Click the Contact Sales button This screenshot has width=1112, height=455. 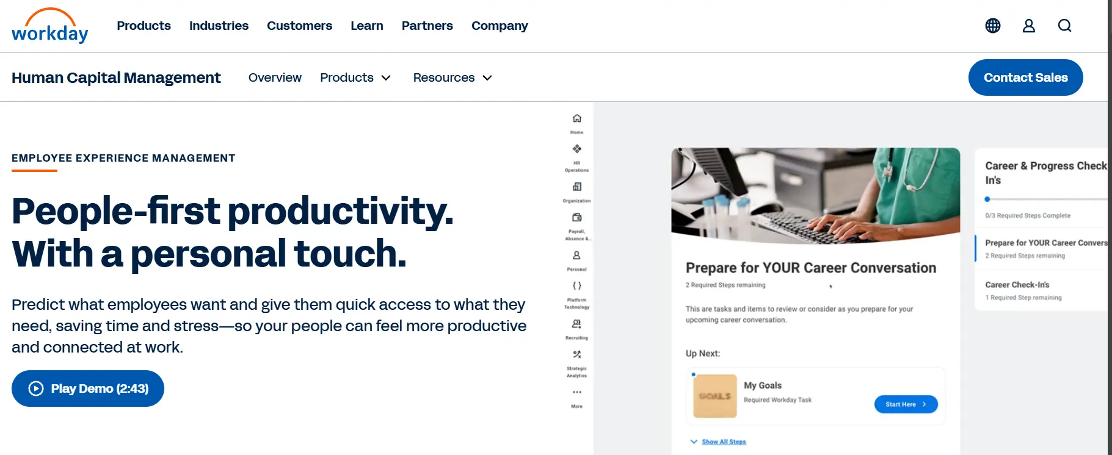point(1025,77)
